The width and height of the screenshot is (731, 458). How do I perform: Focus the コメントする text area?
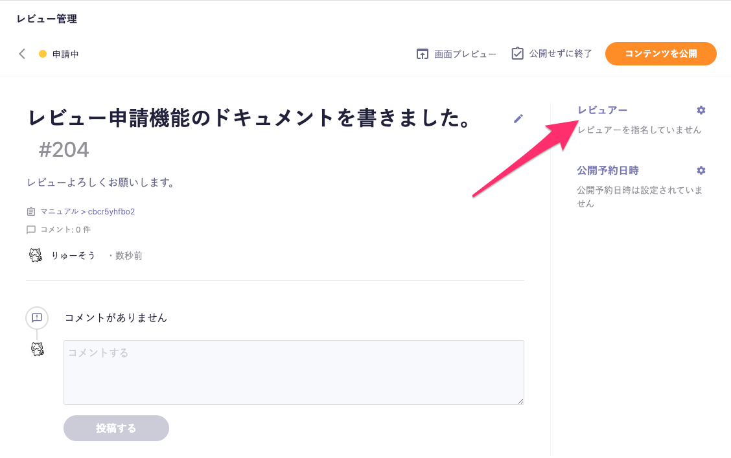[294, 372]
